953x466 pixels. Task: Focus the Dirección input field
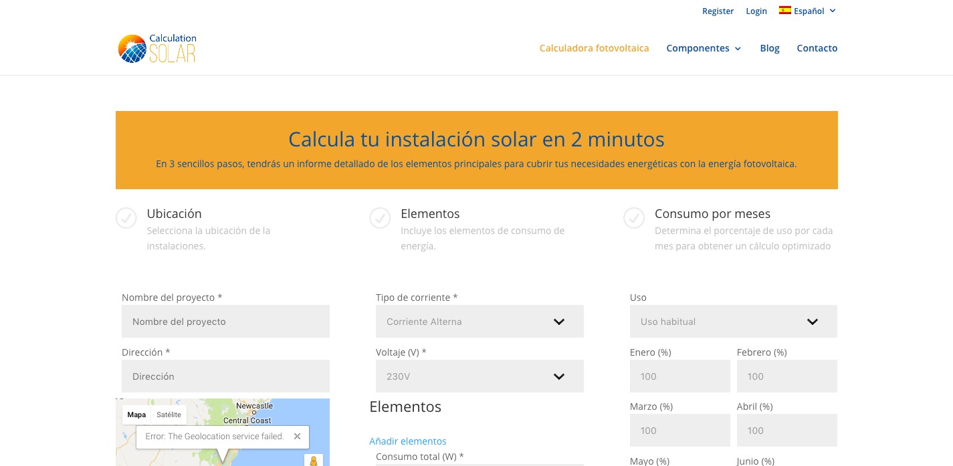coord(225,376)
